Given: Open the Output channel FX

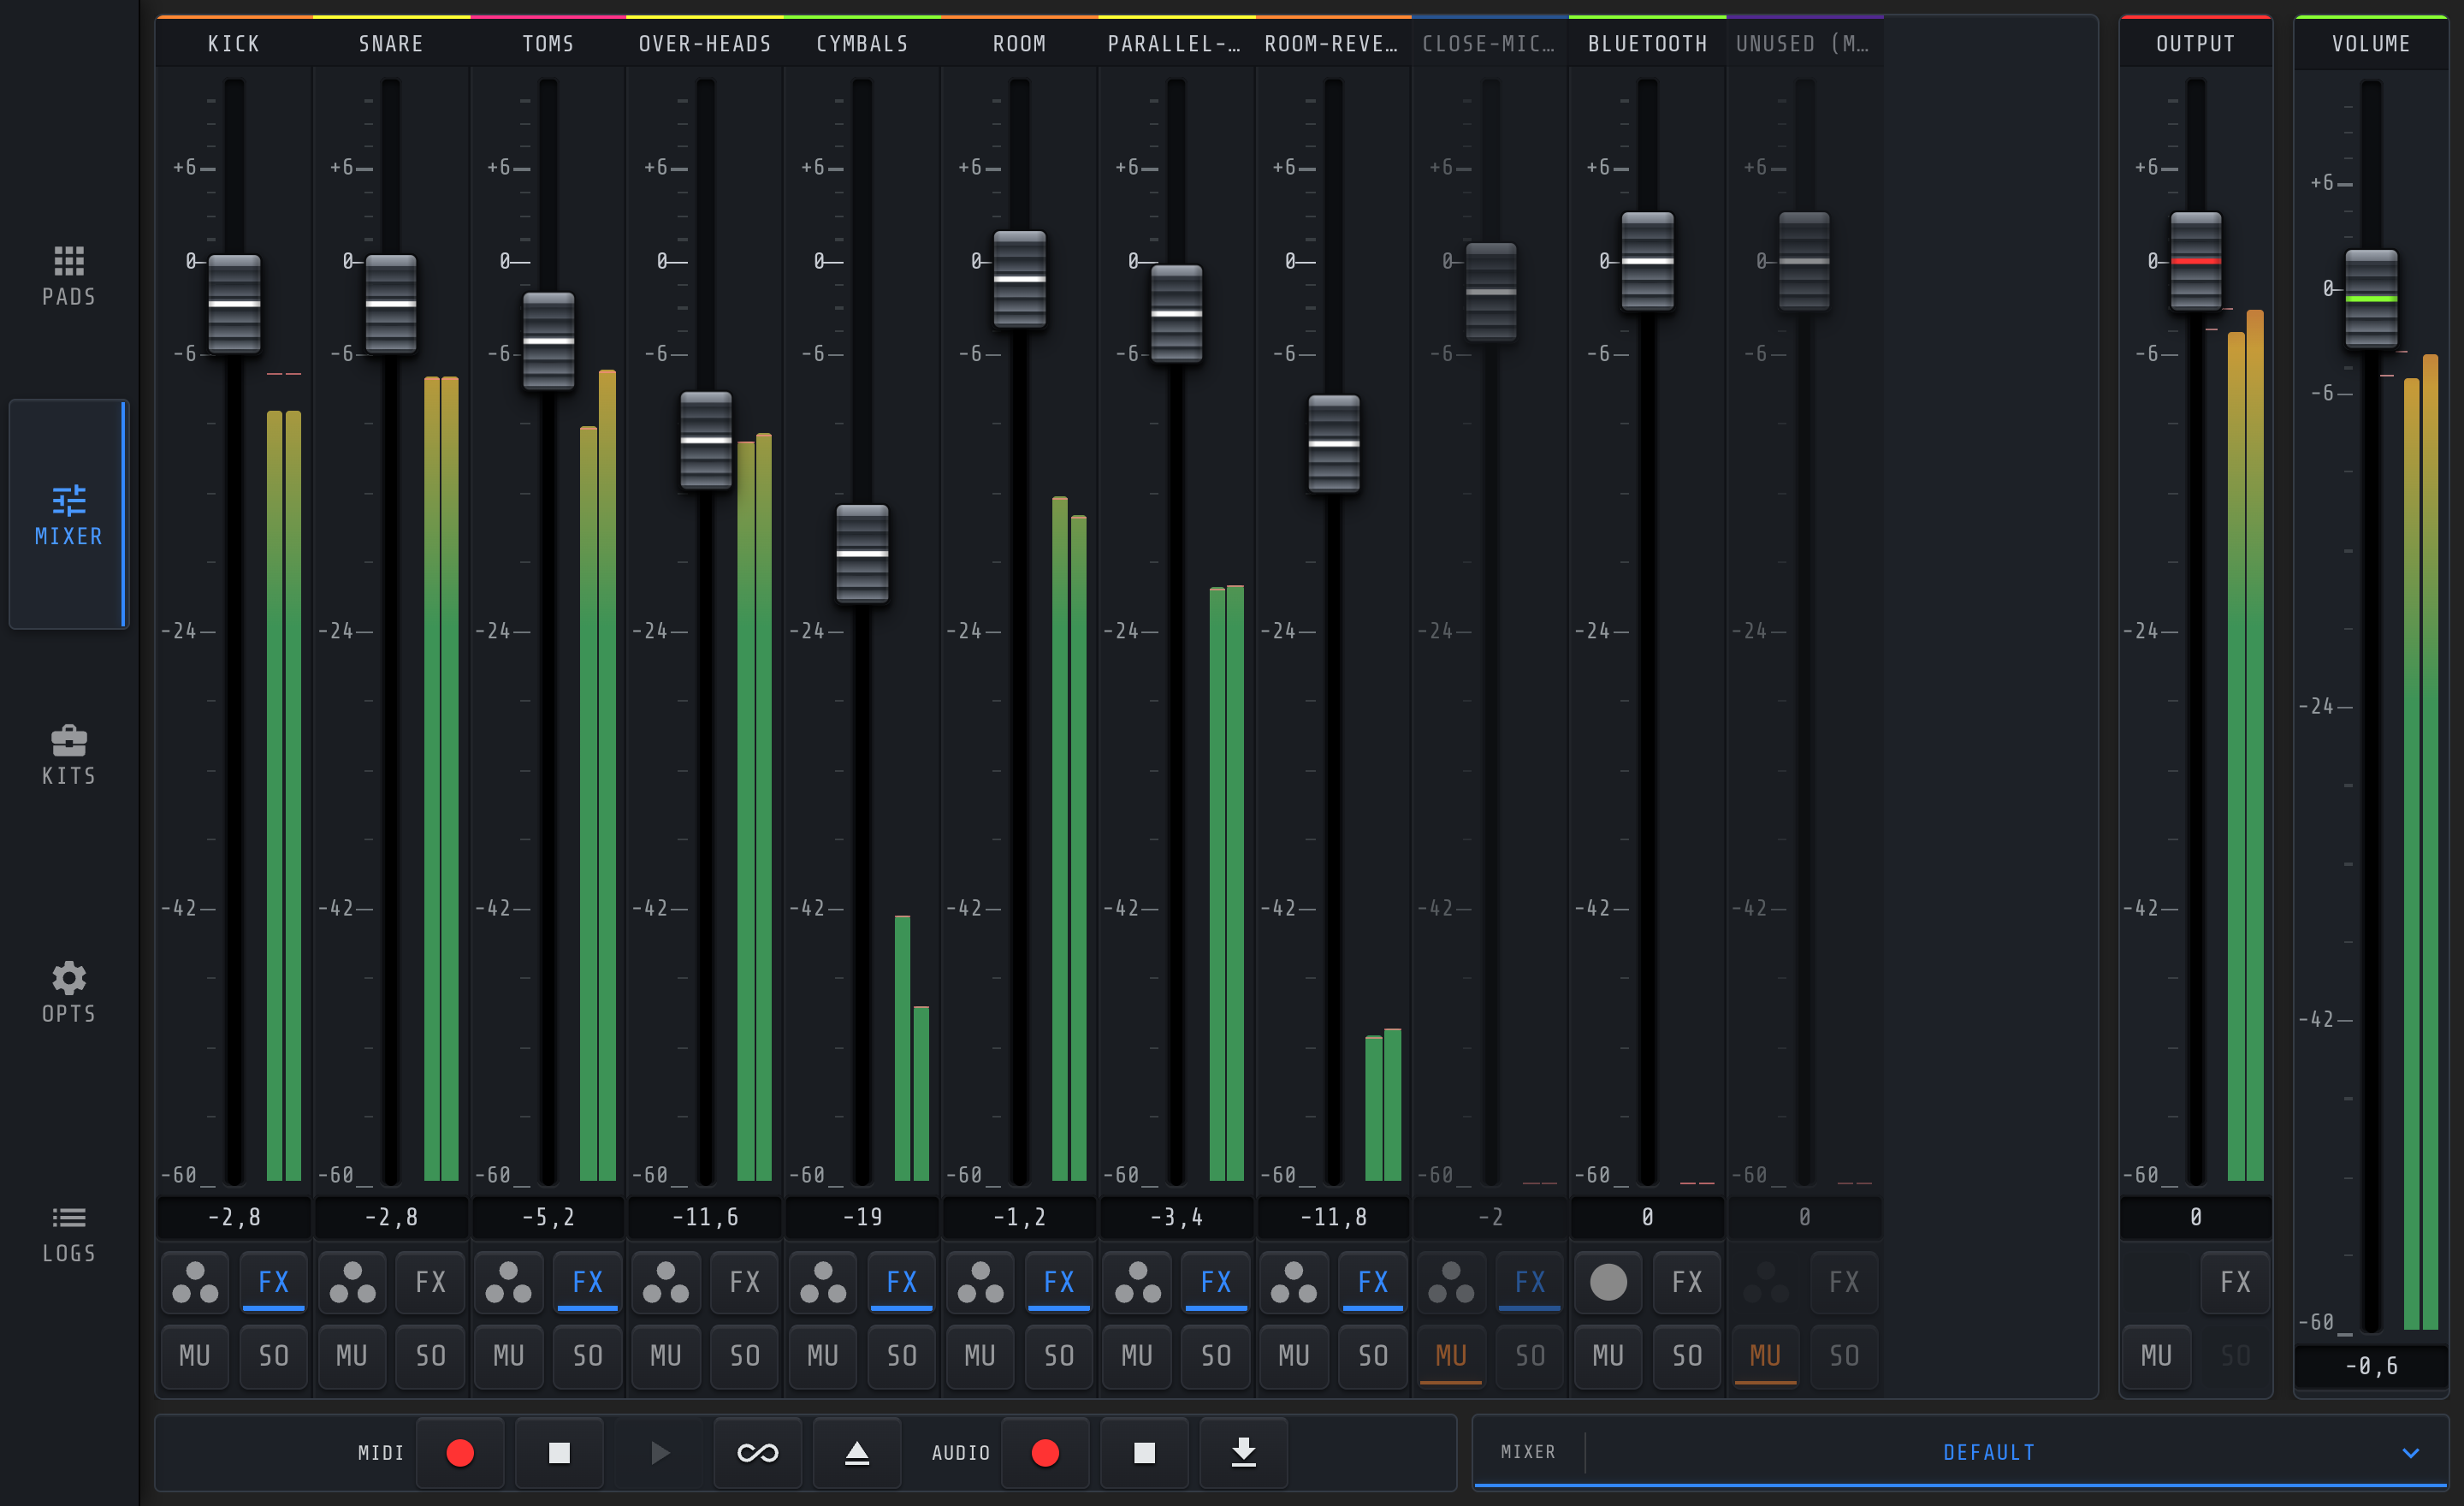Looking at the screenshot, I should 2236,1282.
